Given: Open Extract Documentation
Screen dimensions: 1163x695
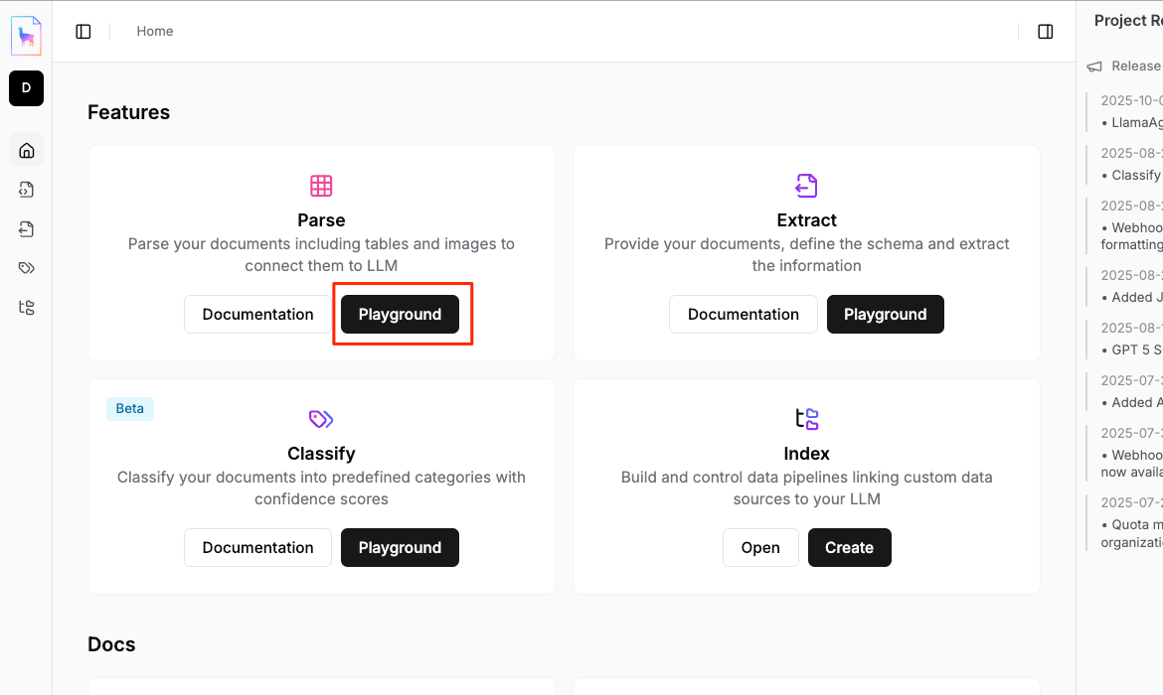Looking at the screenshot, I should (x=743, y=314).
